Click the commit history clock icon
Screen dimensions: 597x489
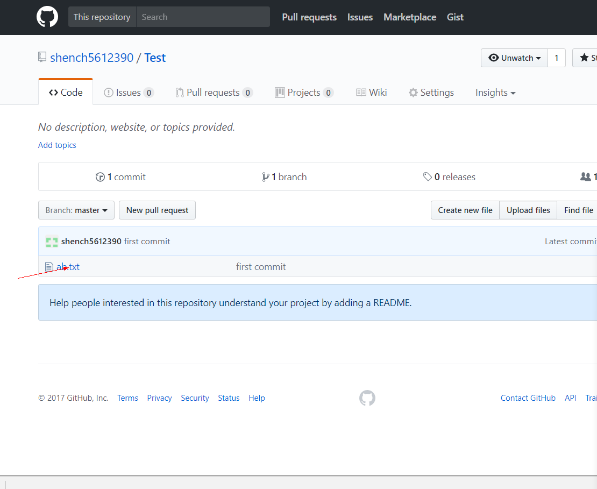(100, 177)
